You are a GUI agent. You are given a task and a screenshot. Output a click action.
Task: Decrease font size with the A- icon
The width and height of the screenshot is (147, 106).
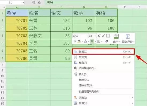pyautogui.click(x=104, y=36)
